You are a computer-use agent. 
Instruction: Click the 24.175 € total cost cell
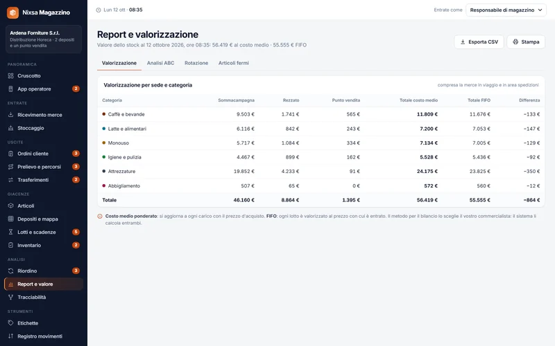click(x=427, y=171)
